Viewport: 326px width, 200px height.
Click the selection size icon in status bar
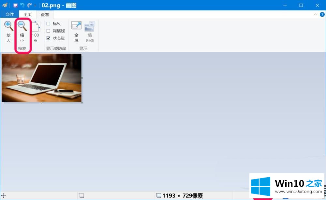[81, 195]
